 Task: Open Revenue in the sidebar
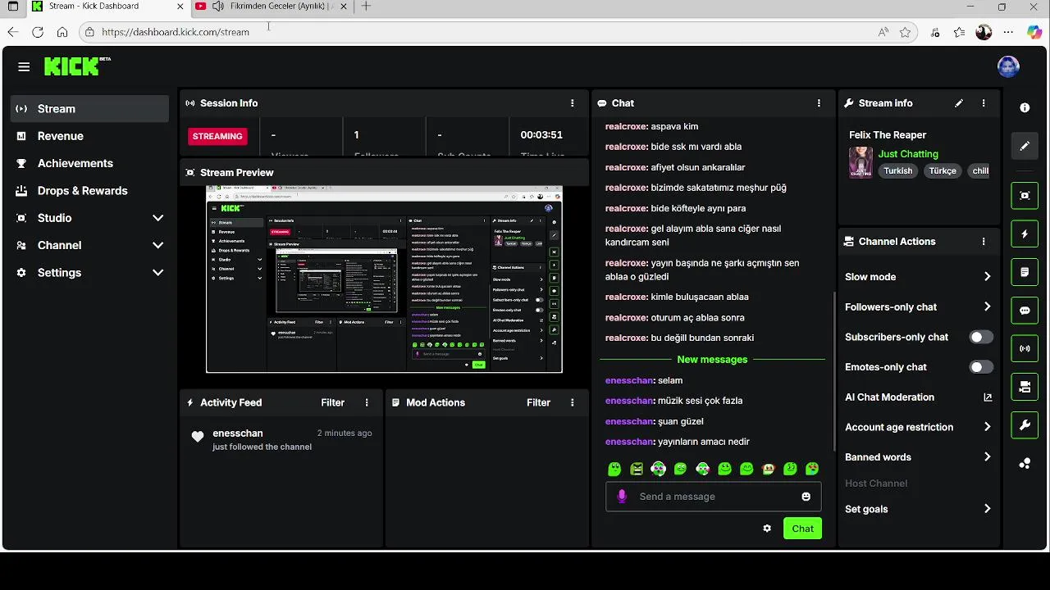(89, 136)
